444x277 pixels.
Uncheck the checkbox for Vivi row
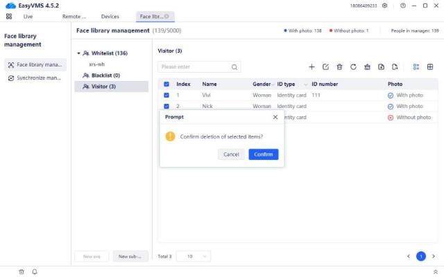coord(166,95)
